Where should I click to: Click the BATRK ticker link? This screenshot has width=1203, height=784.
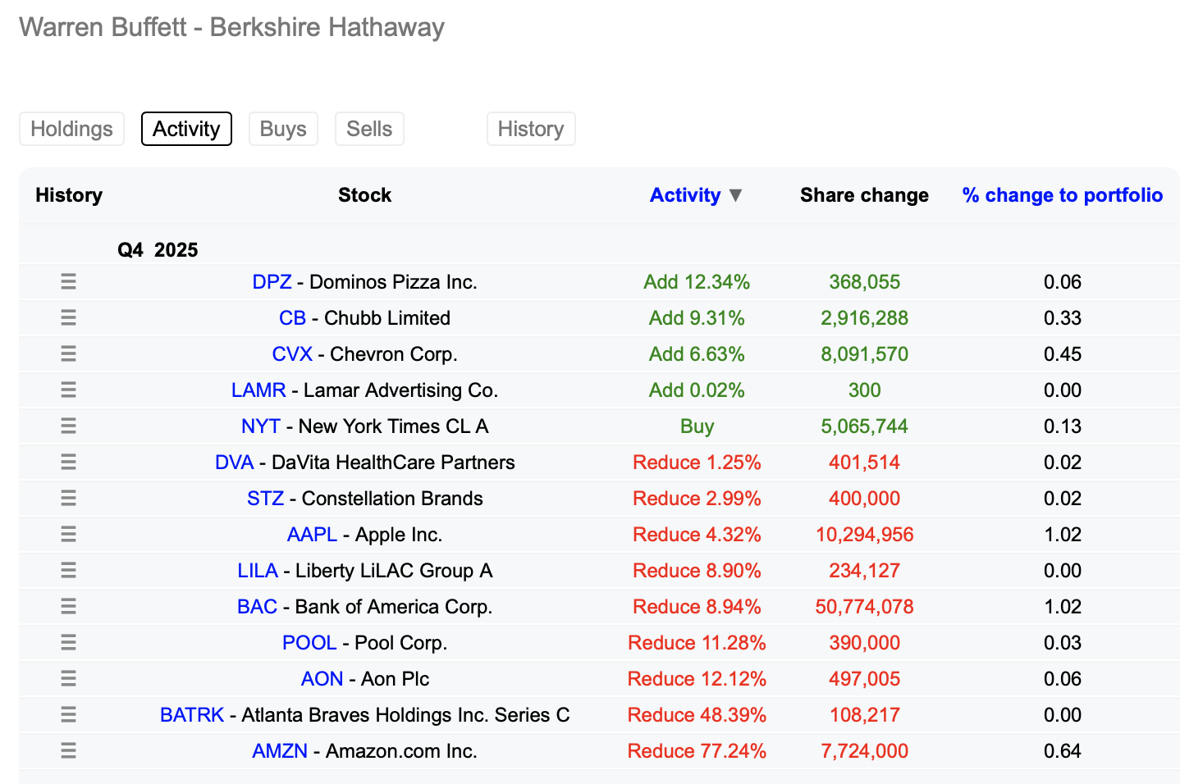[192, 715]
